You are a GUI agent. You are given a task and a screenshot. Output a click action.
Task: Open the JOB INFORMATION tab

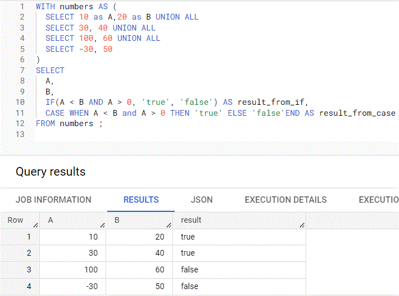54,200
